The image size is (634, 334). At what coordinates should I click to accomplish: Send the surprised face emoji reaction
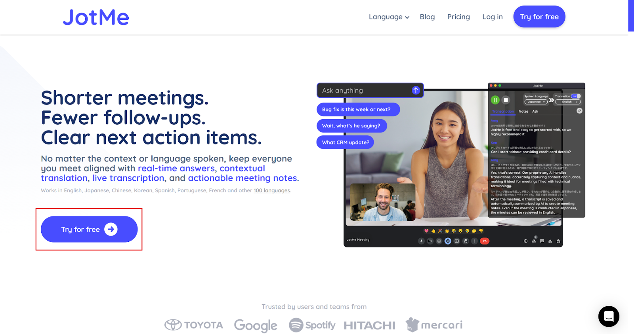tap(460, 231)
